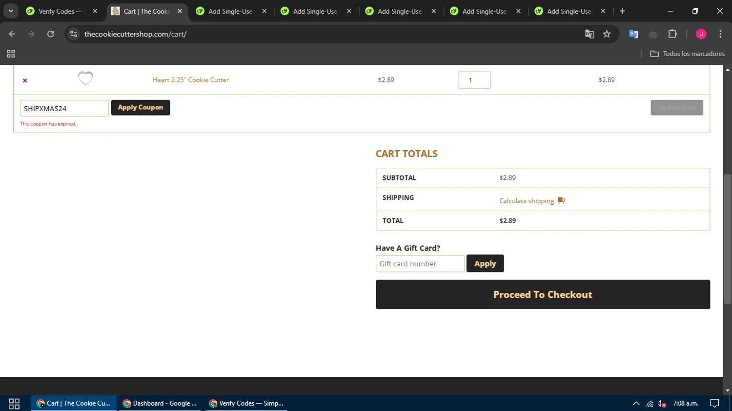Image resolution: width=732 pixels, height=411 pixels.
Task: Apply the coupon code
Action: point(141,108)
